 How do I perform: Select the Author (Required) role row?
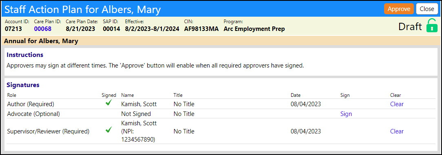pos(221,104)
